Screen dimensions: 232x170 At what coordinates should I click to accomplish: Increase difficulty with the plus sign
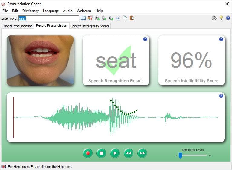click(x=210, y=155)
